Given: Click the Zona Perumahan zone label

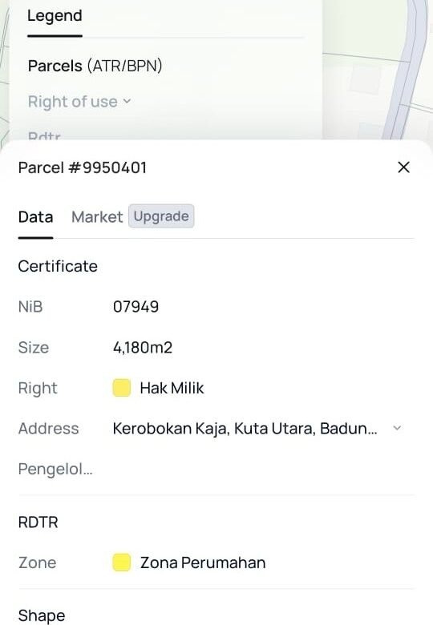Looking at the screenshot, I should pos(203,562).
